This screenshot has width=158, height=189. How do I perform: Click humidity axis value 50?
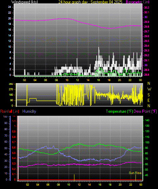[6, 148]
